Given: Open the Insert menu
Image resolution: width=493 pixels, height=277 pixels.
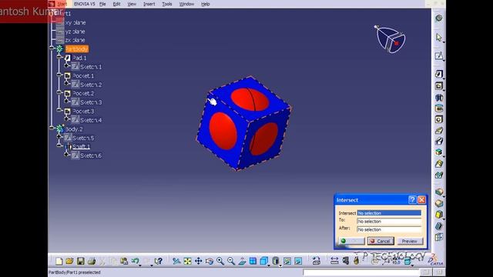Looking at the screenshot, I should 149,4.
